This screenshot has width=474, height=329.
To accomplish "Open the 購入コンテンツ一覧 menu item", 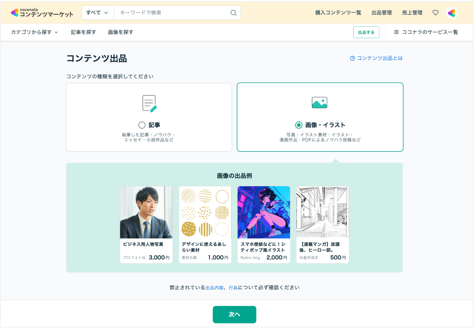I will [338, 12].
